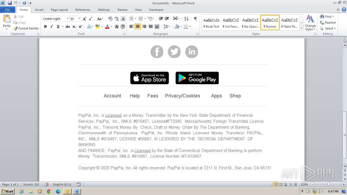Toggle Show/Hide paragraph marks
The height and width of the screenshot is (195, 347).
pyautogui.click(x=195, y=19)
